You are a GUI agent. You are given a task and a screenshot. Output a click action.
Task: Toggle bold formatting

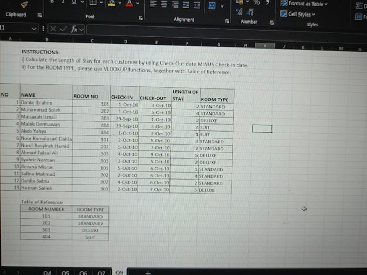point(52,2)
